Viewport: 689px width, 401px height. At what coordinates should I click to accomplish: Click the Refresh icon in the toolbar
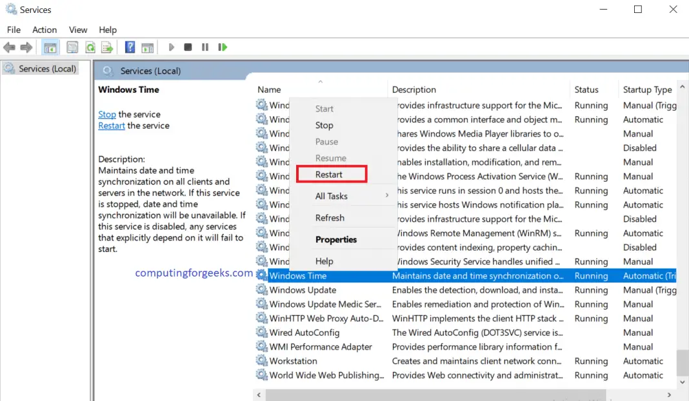tap(90, 47)
